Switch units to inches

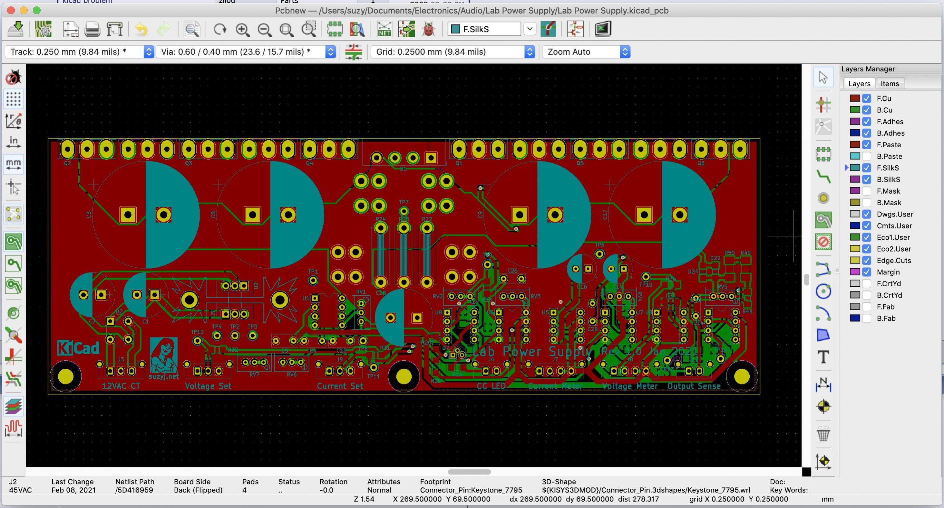click(14, 142)
